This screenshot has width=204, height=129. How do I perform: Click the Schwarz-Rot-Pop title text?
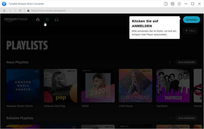[x=54, y=106]
